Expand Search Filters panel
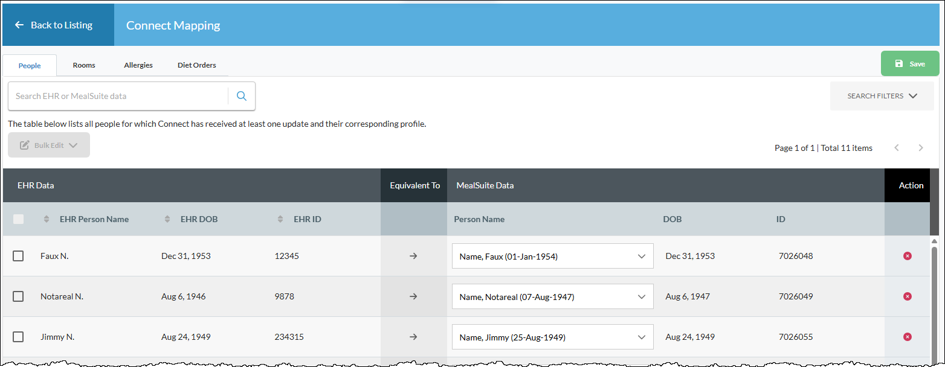This screenshot has height=367, width=945. [x=882, y=96]
